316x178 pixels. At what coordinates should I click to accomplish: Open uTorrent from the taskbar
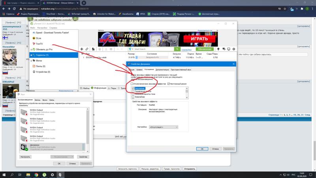click(x=44, y=175)
